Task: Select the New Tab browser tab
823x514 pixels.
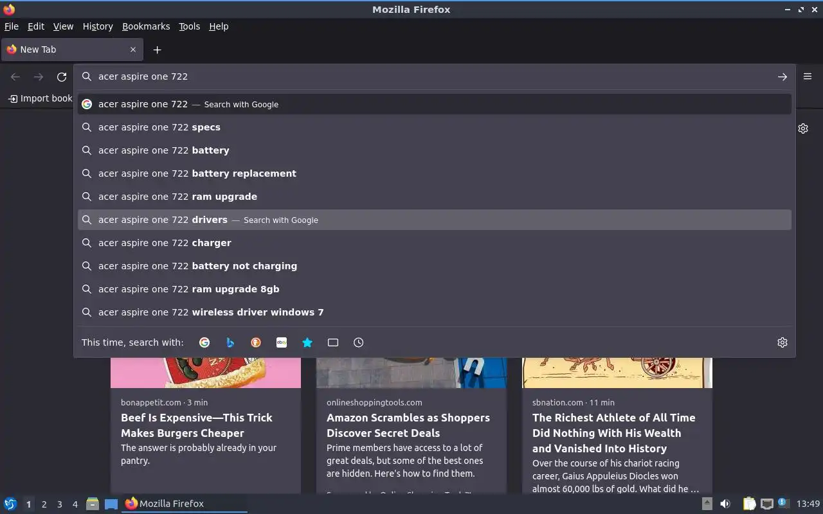Action: coord(71,49)
